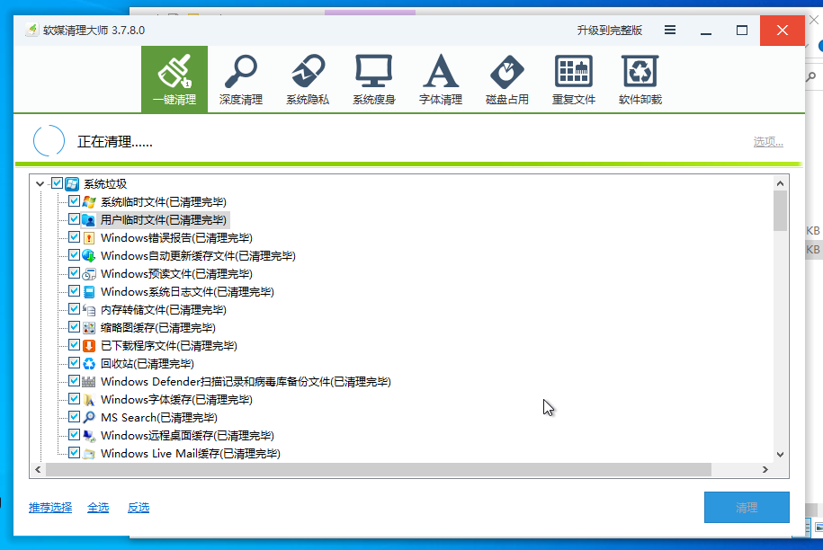This screenshot has height=550, width=823.
Task: Open the 重复文件 duplicate files tool
Action: [x=574, y=78]
